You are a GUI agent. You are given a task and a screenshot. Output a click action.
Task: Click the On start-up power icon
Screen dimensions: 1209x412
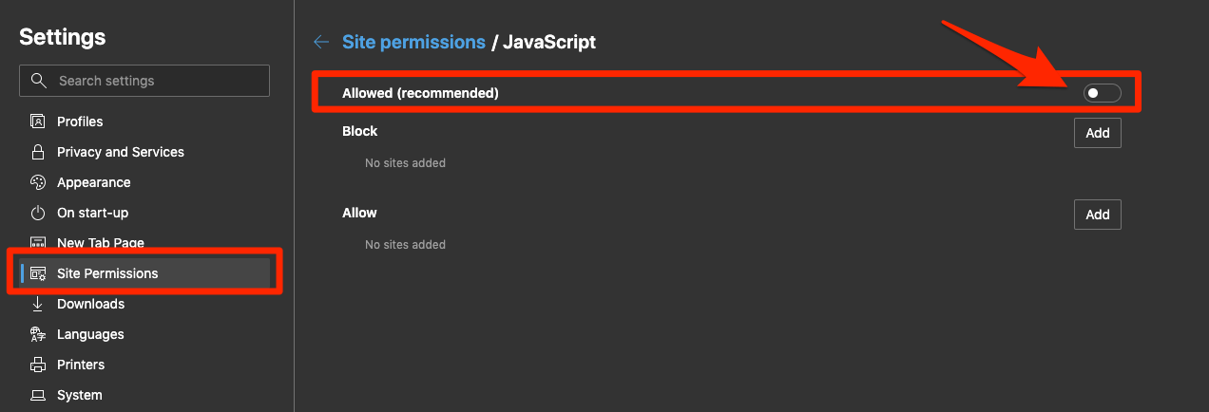(x=38, y=213)
